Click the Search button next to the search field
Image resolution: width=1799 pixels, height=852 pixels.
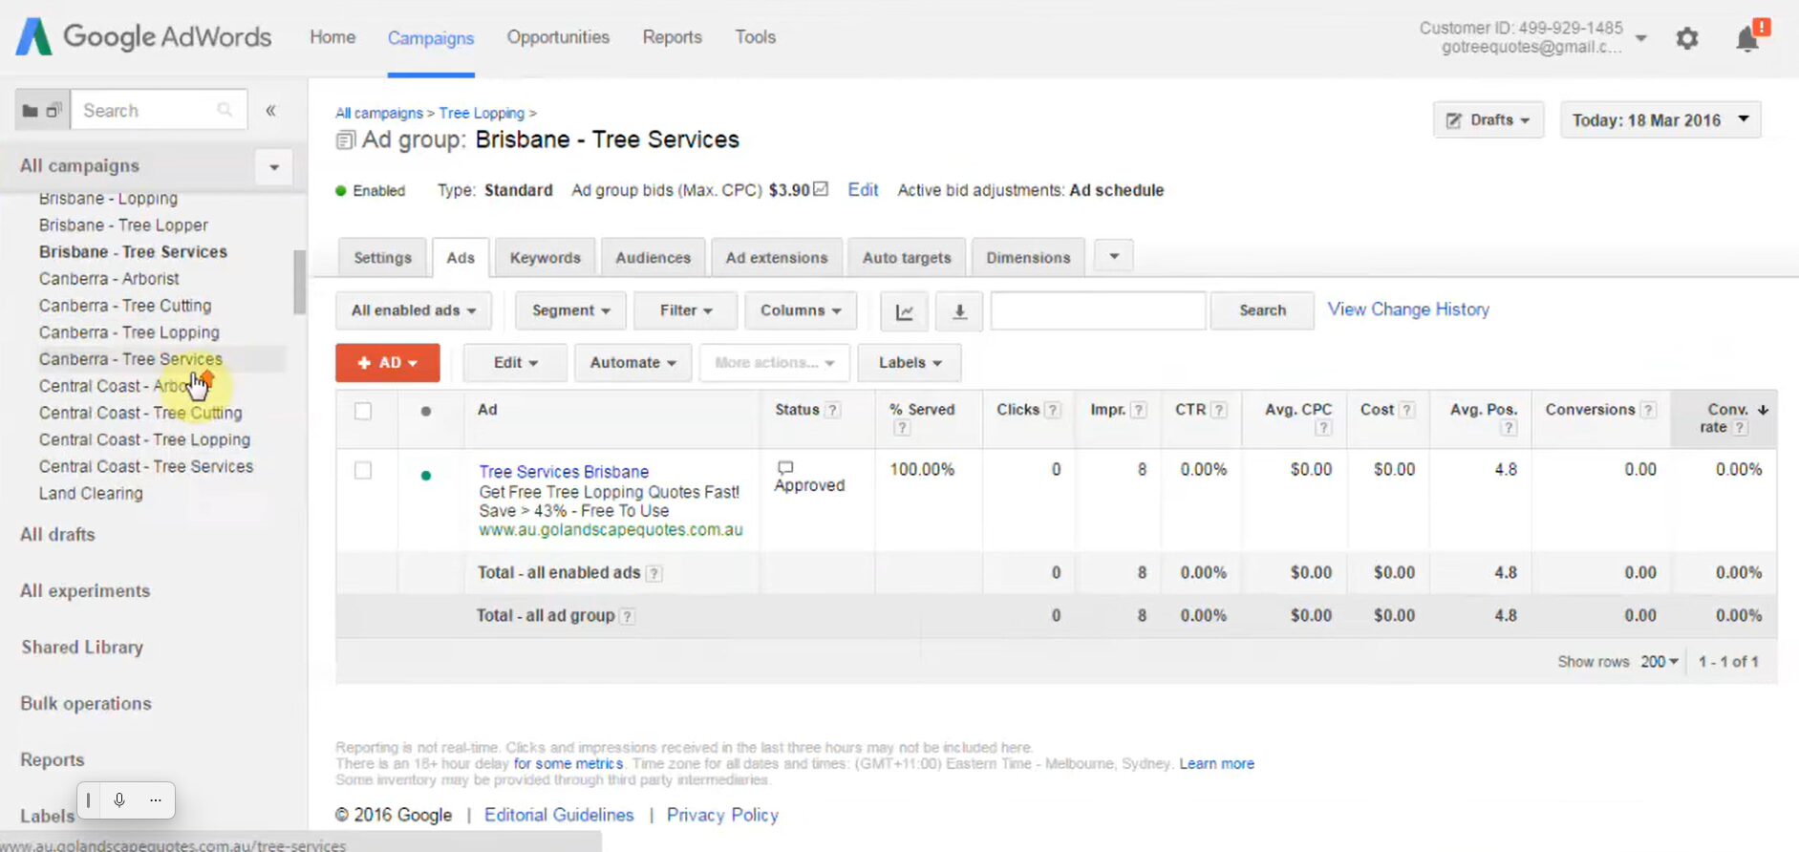point(1262,310)
